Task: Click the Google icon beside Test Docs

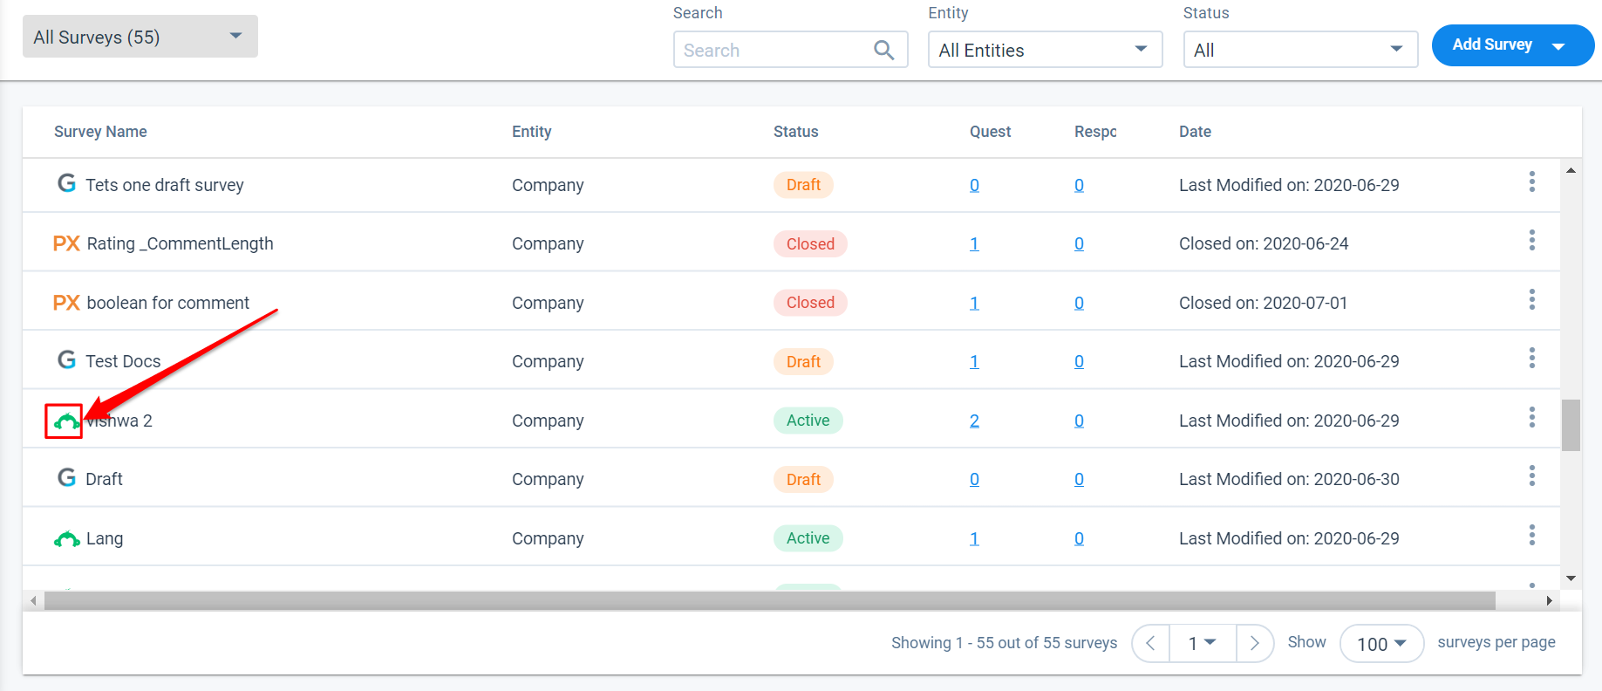Action: (x=66, y=360)
